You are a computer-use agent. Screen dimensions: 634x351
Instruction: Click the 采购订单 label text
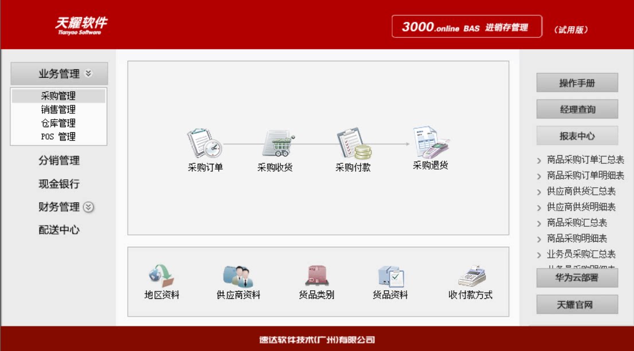click(x=205, y=167)
